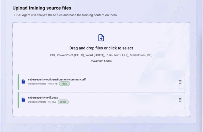This screenshot has width=203, height=132.
Task: Delete cybersecurity-work-environment-summary.pdf with trash icon
Action: (x=180, y=82)
